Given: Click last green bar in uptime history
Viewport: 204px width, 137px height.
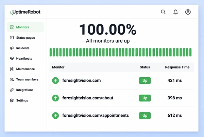Looking at the screenshot, I should [x=190, y=52].
